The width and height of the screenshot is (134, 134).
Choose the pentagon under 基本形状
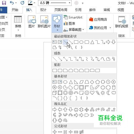(x=98, y=82)
